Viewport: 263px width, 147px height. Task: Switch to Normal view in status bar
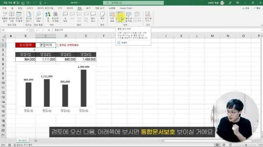pos(217,145)
